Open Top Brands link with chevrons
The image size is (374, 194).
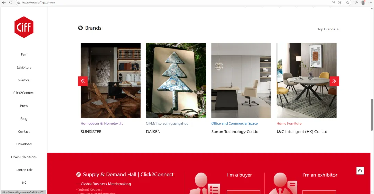(x=328, y=29)
